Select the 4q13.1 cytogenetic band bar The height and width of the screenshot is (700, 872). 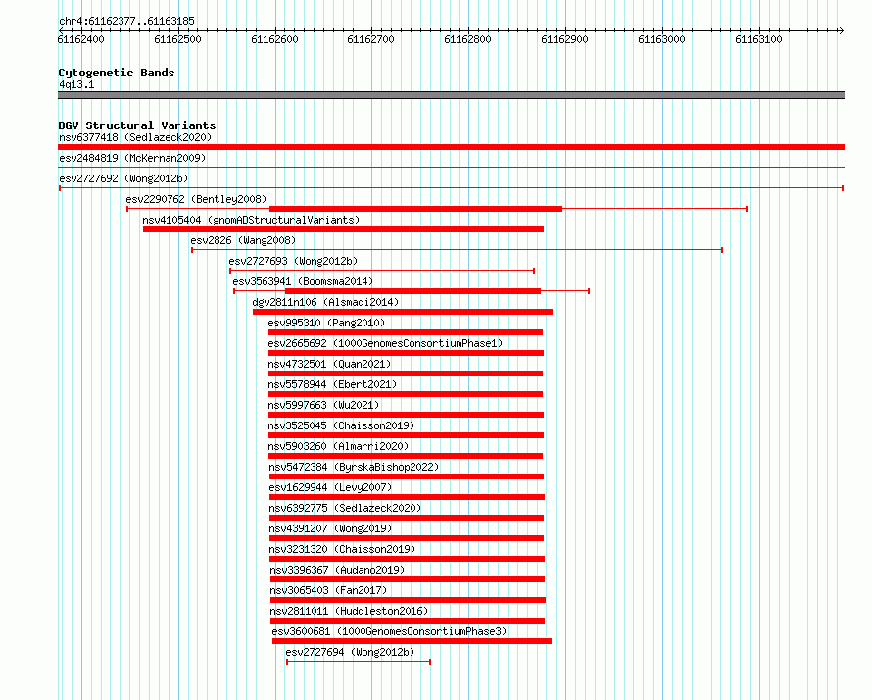click(451, 95)
